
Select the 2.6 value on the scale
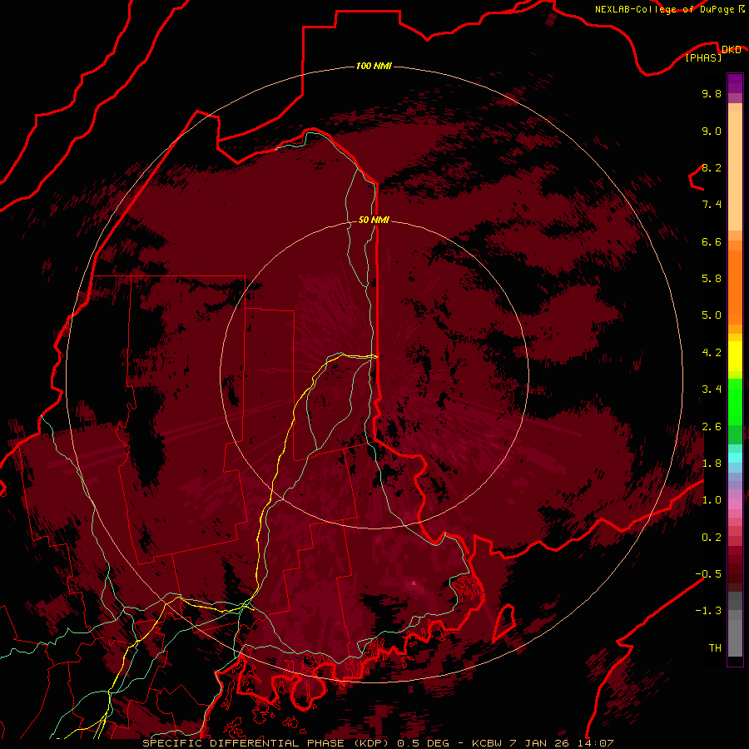pyautogui.click(x=712, y=427)
